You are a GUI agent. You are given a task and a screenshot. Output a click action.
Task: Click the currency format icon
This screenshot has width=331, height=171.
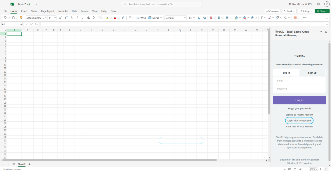(191, 18)
